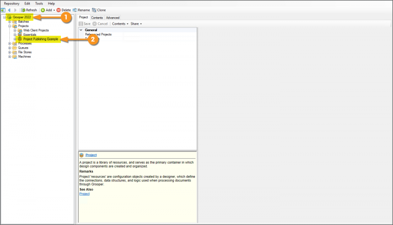The height and width of the screenshot is (225, 393).
Task: Select the Queues folder icon
Action: pos(15,48)
